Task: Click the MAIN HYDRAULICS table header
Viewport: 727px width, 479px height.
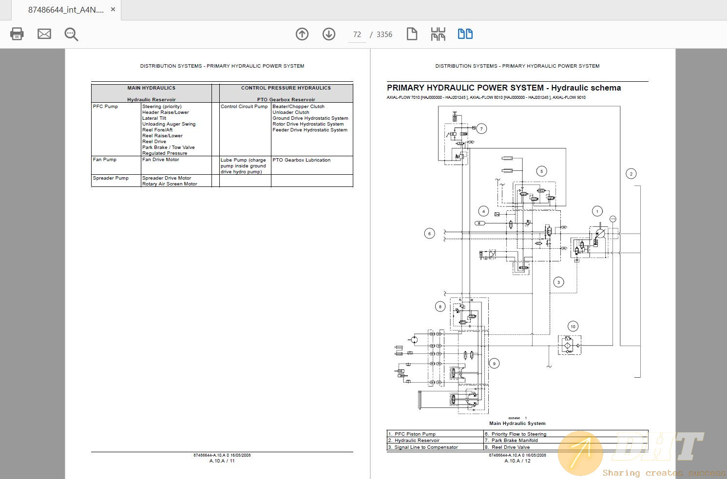Action: tap(151, 88)
